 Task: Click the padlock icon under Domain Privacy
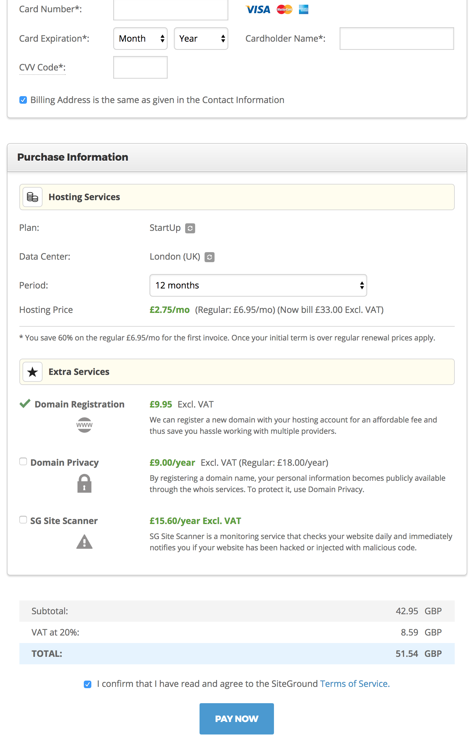(x=84, y=483)
